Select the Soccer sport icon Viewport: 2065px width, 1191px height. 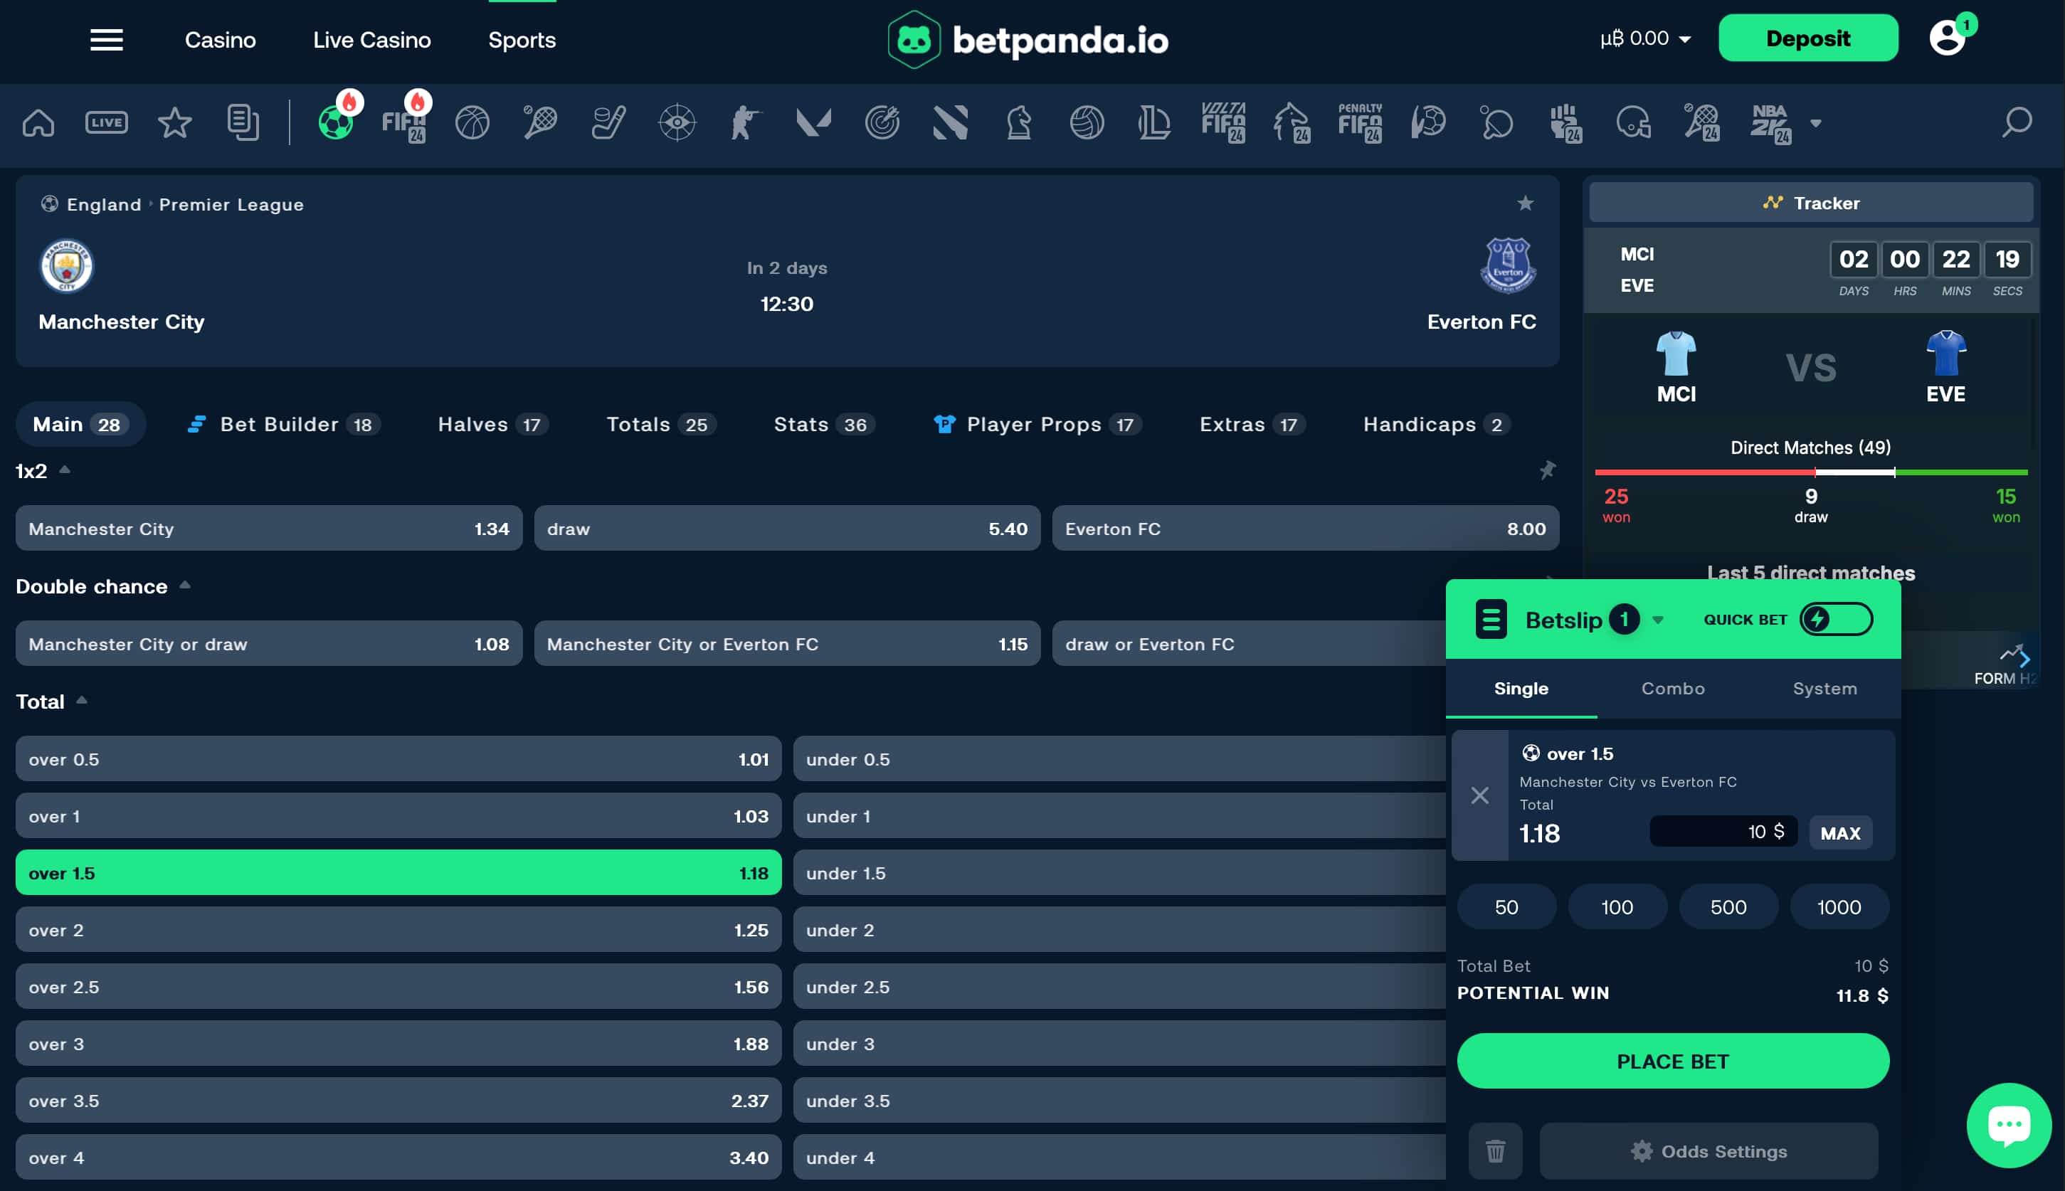point(335,122)
